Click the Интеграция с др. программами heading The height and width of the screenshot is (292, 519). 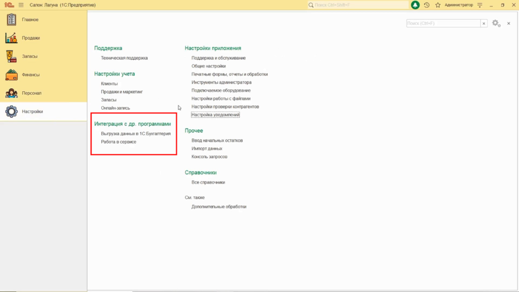pos(133,124)
